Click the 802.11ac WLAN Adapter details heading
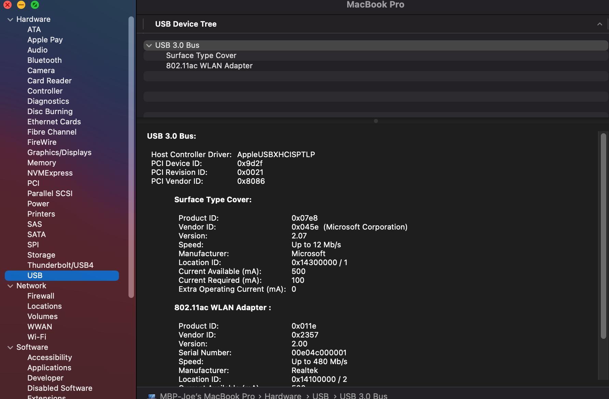Image resolution: width=609 pixels, height=399 pixels. click(x=222, y=307)
